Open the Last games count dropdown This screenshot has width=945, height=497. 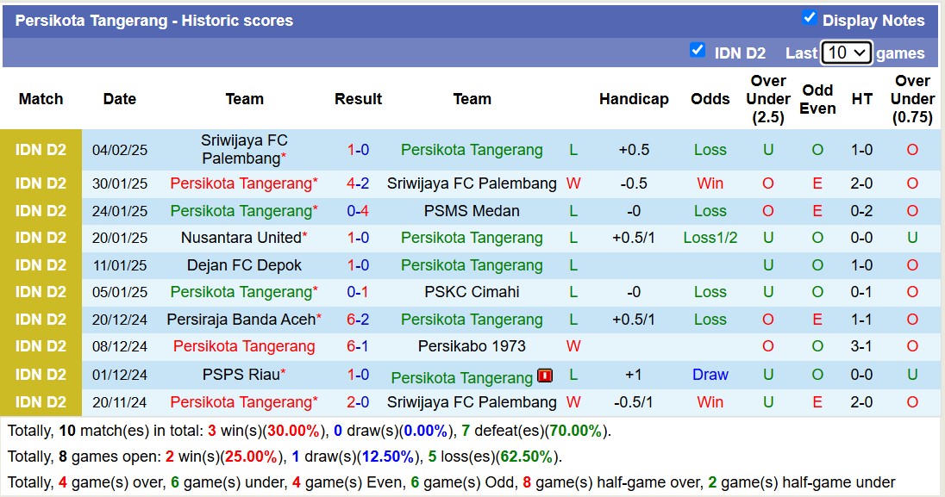pyautogui.click(x=848, y=52)
